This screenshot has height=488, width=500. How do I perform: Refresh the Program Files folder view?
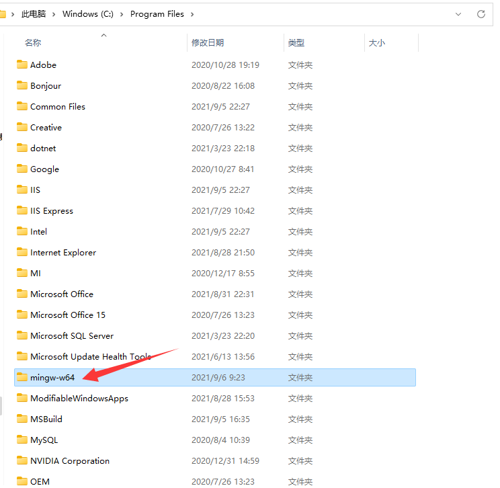(x=481, y=14)
